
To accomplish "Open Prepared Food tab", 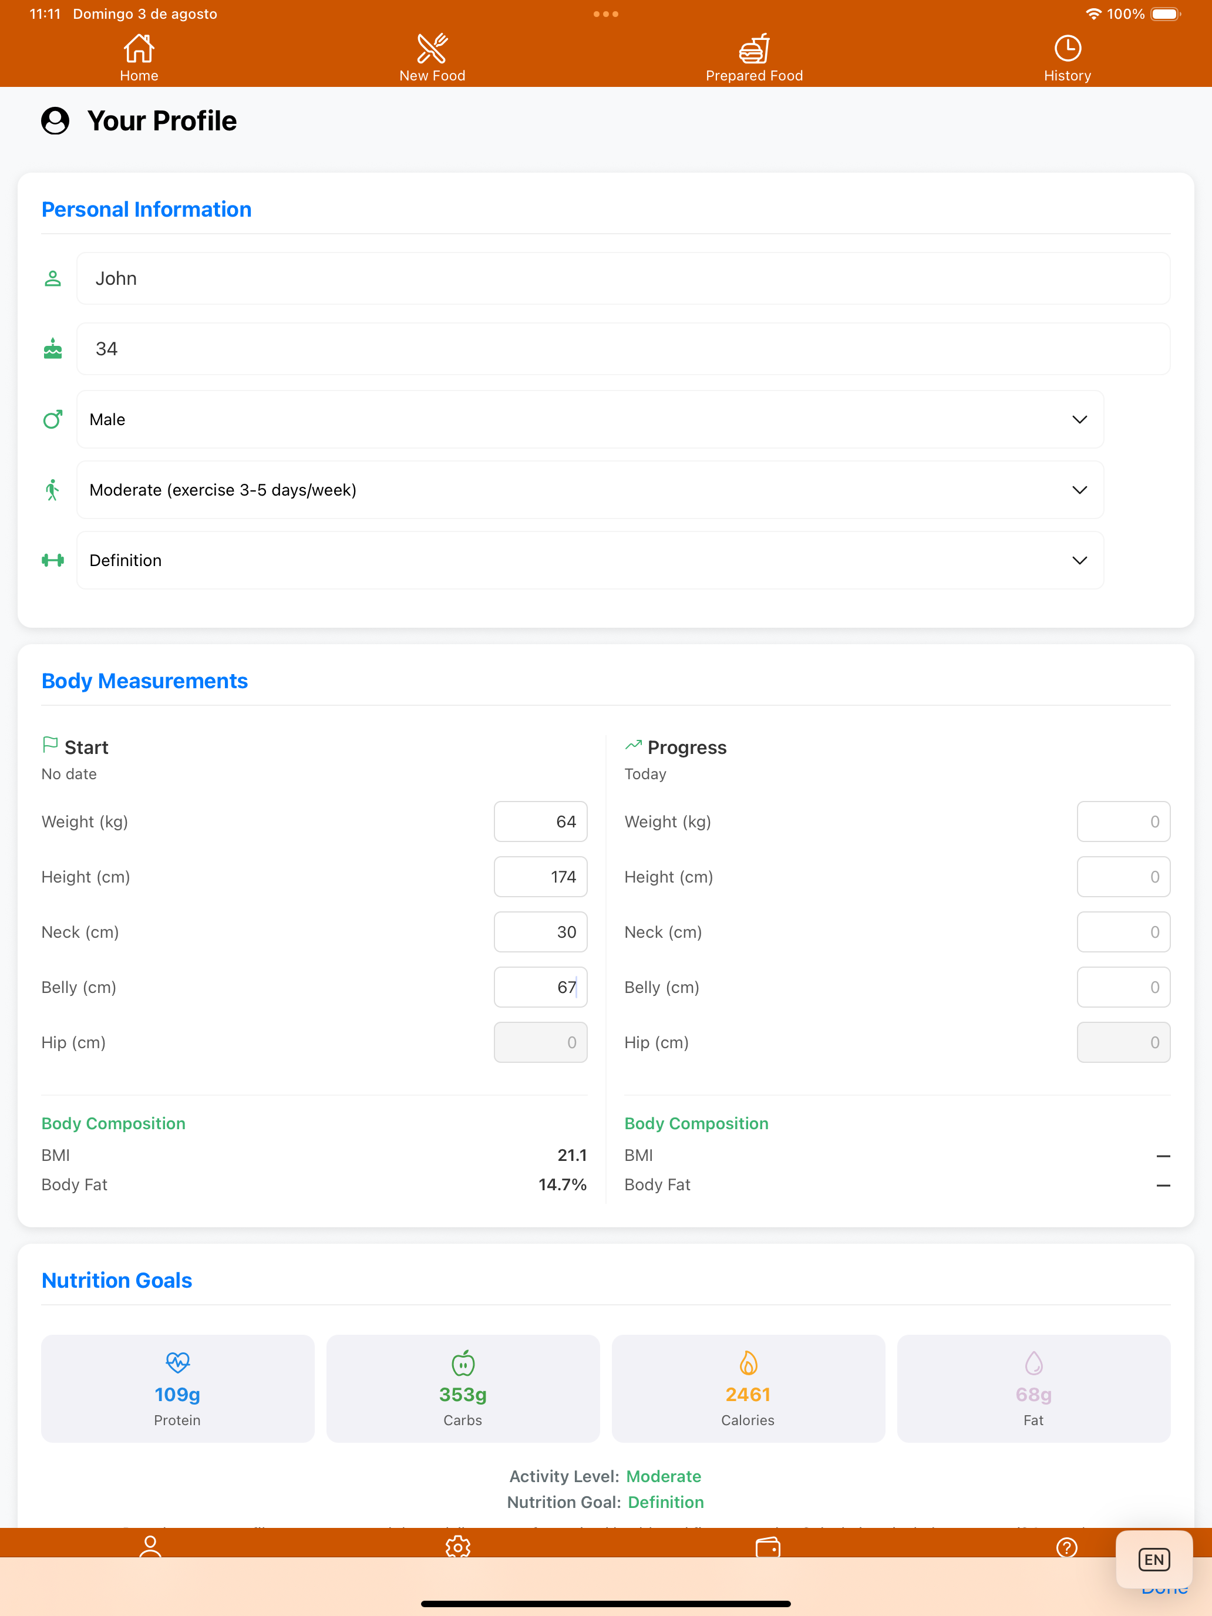I will [754, 59].
